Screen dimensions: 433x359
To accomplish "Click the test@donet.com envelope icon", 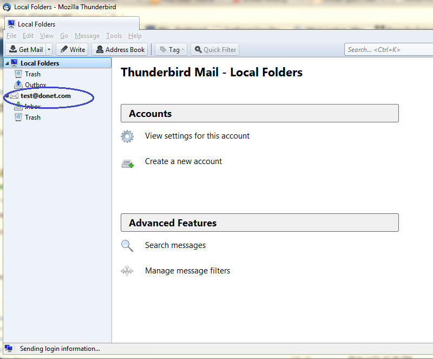I will pyautogui.click(x=14, y=96).
